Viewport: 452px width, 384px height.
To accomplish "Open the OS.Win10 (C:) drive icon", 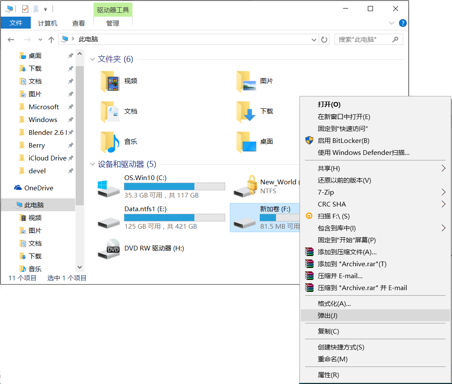I will (x=109, y=188).
